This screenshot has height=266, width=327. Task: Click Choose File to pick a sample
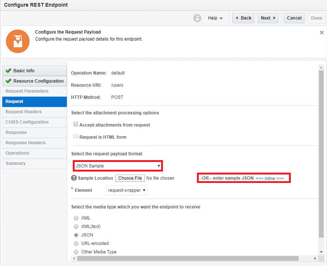130,178
